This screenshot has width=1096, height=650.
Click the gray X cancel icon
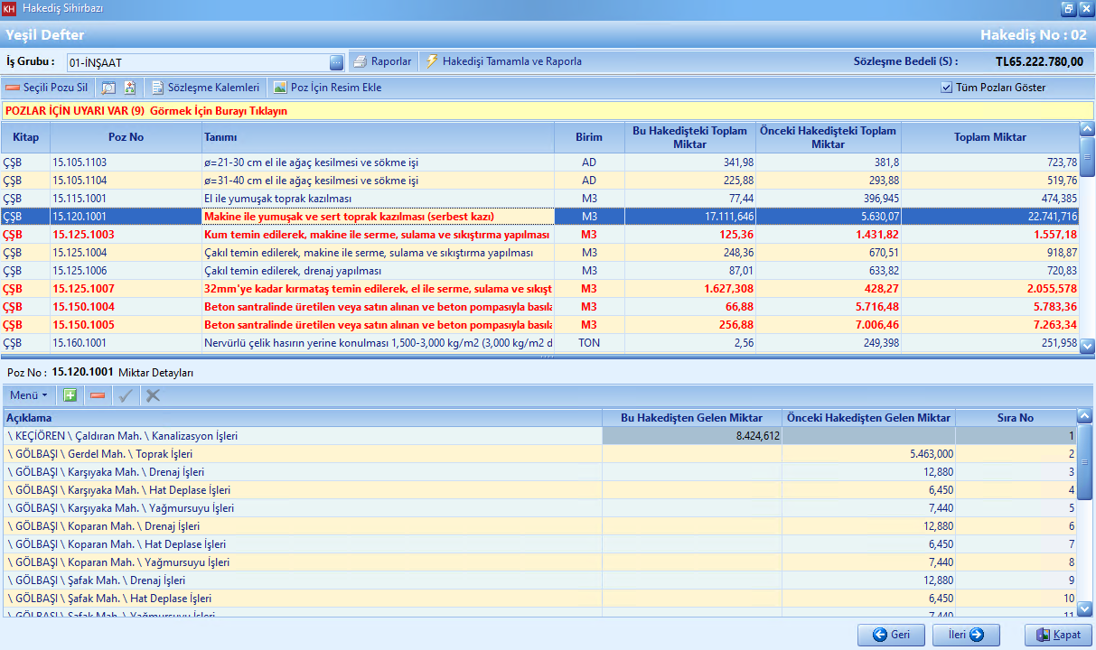pyautogui.click(x=153, y=395)
